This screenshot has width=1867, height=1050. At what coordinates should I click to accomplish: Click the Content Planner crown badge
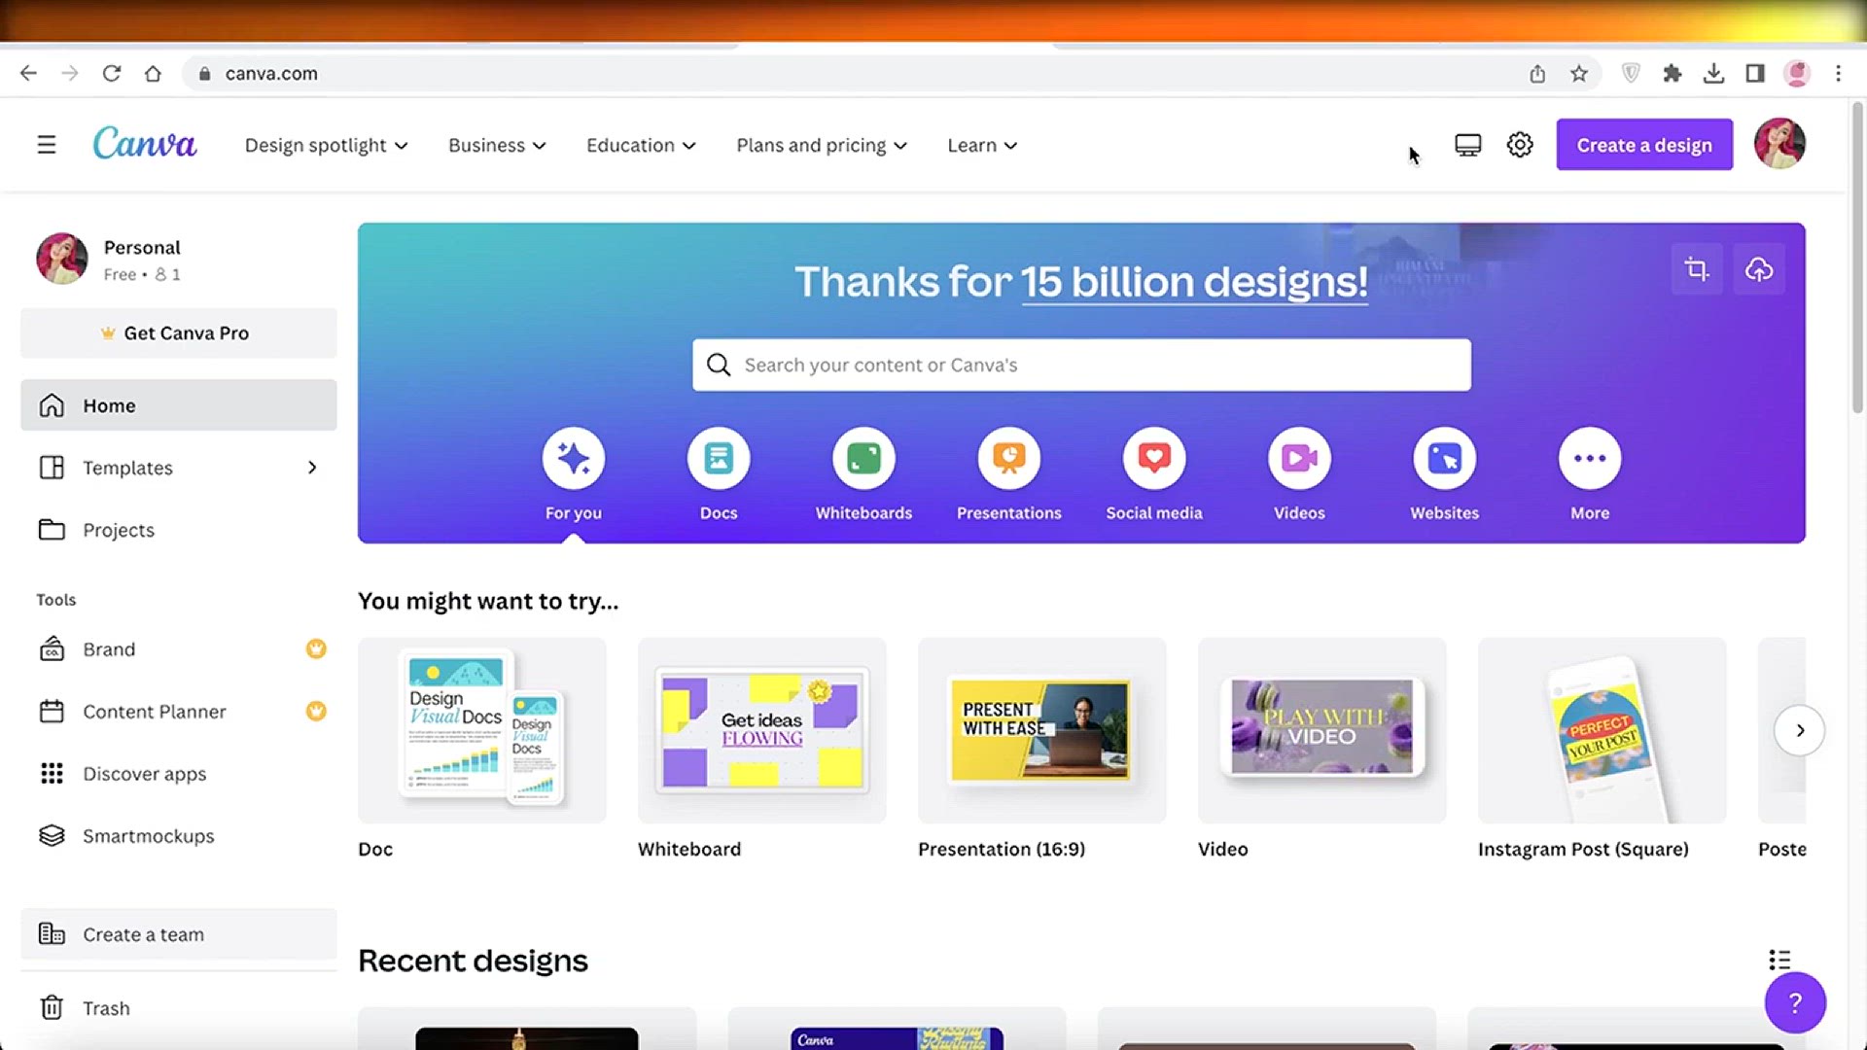tap(316, 711)
